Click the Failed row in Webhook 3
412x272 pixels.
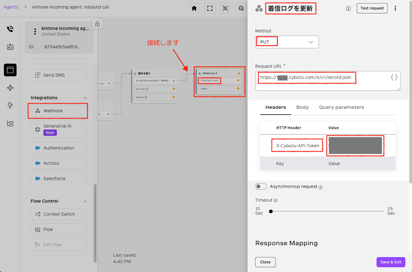tap(219, 89)
